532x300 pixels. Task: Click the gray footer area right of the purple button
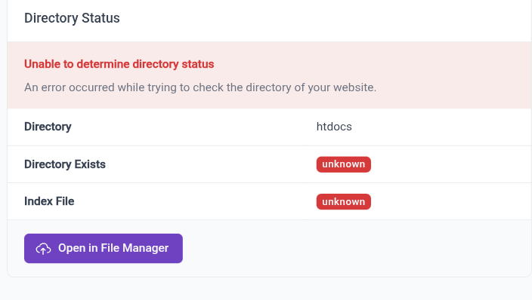click(356, 248)
